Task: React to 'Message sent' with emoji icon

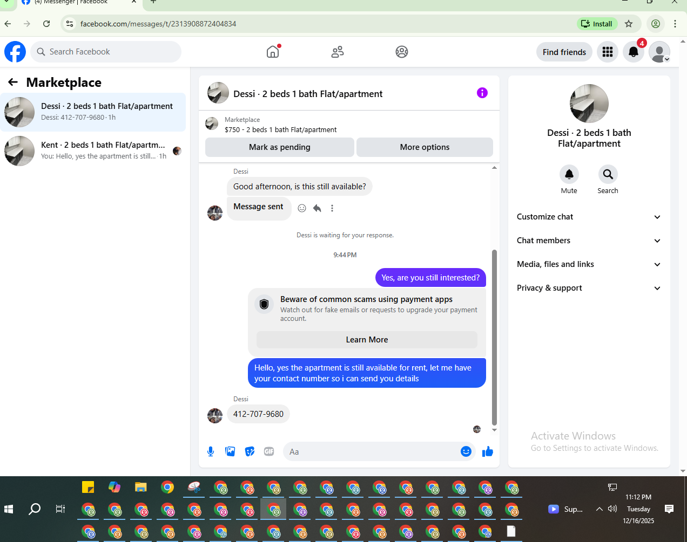Action: click(302, 208)
